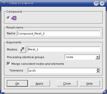Click into the Tolerance value field

coord(62,70)
